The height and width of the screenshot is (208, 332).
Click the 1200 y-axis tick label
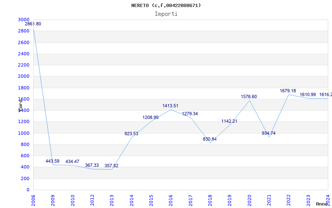[x=24, y=122]
